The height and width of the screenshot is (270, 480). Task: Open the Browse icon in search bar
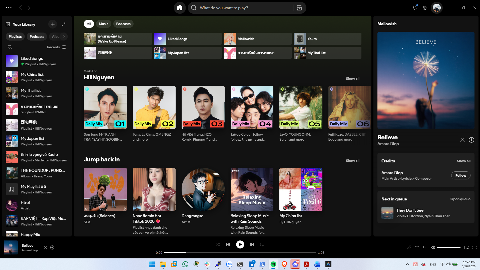tap(299, 8)
